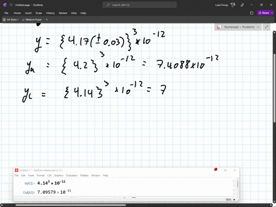The image size is (276, 207).
Task: Click the Numerade notebook icon
Action: pos(218,27)
